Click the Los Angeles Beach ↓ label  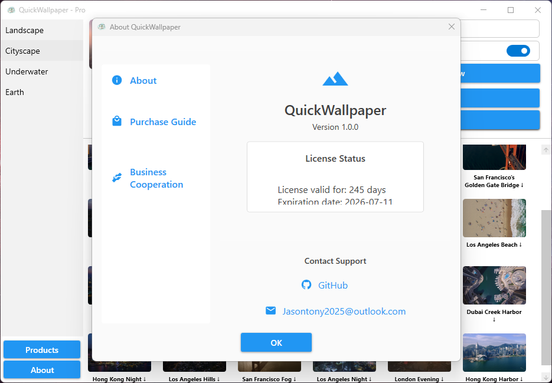[494, 245]
